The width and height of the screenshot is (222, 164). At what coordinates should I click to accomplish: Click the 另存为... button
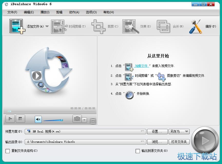point(179,131)
